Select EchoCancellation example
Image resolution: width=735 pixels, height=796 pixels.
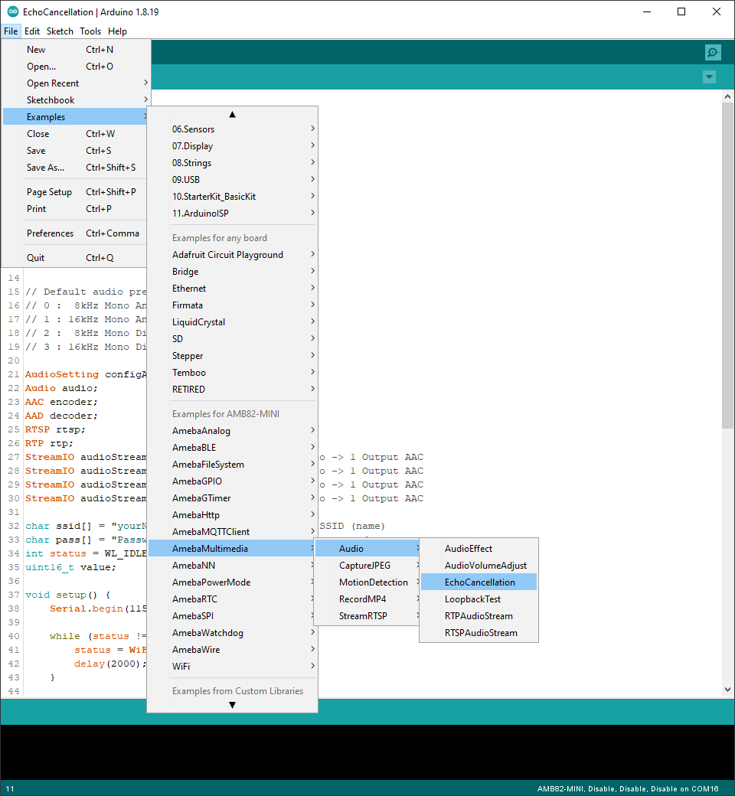[479, 582]
